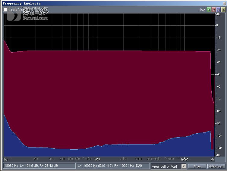This screenshot has width=227, height=171.
Task: Open the Advanced options button
Action: tap(216, 166)
